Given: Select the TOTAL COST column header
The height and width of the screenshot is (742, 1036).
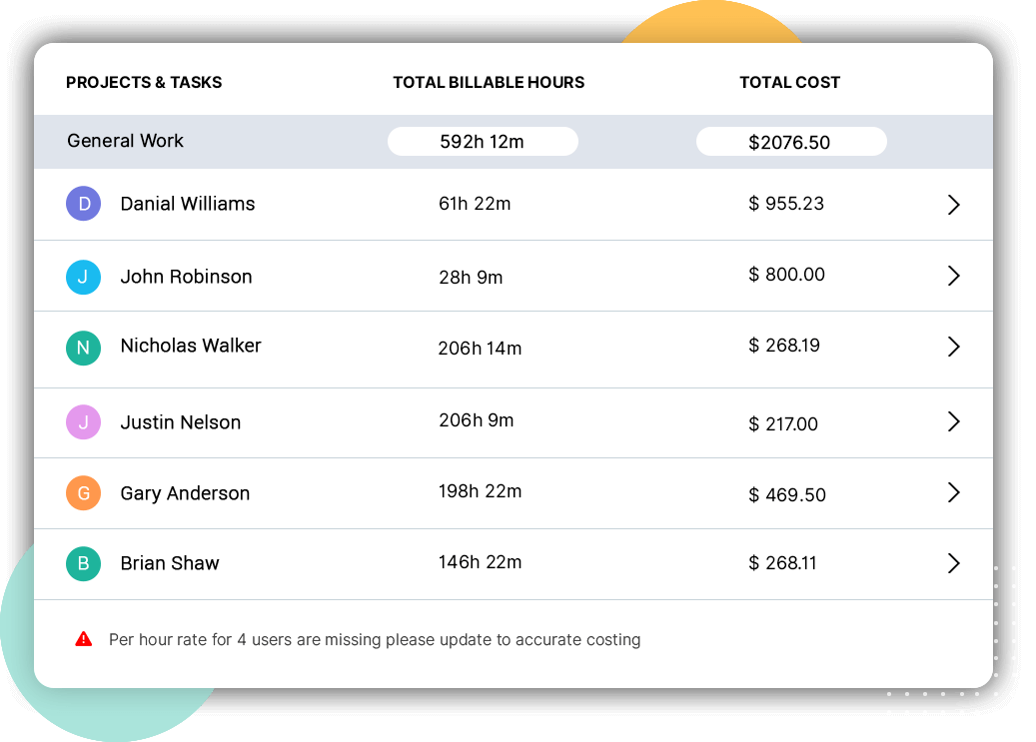Looking at the screenshot, I should point(789,82).
